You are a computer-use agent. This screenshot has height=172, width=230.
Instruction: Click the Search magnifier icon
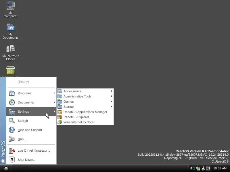pyautogui.click(x=12, y=121)
